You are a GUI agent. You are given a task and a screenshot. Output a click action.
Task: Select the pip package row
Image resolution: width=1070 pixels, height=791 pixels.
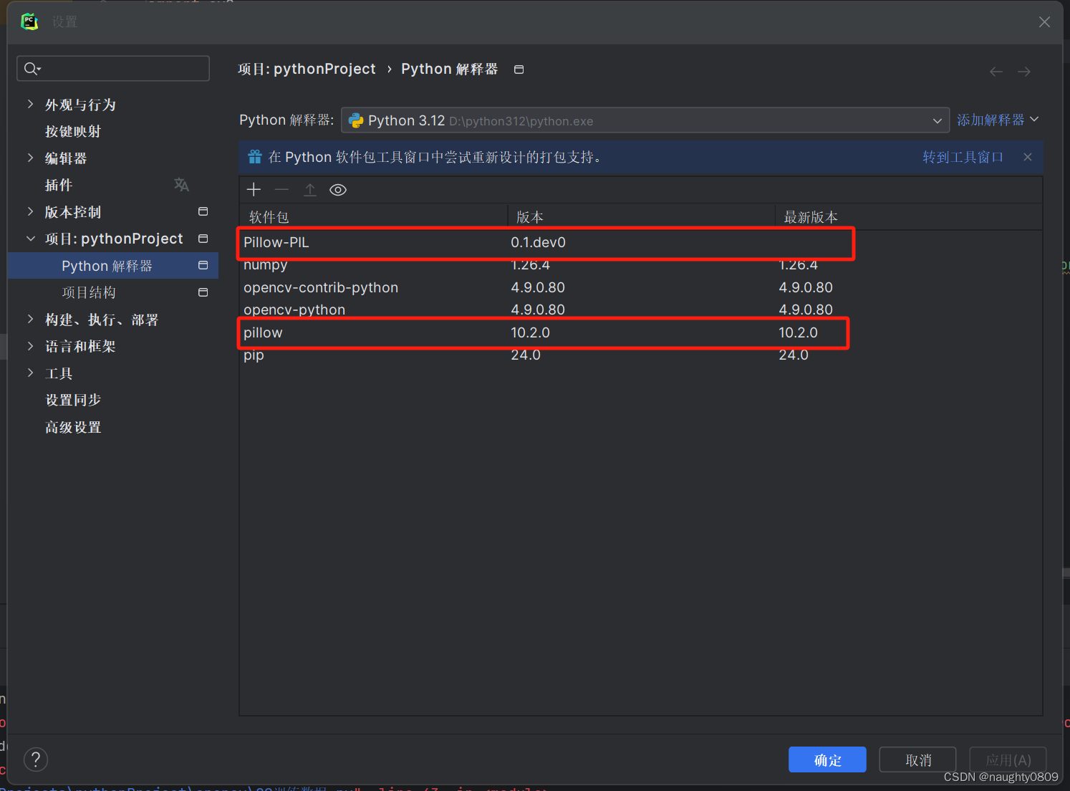(x=641, y=355)
